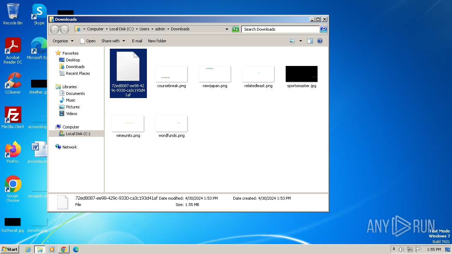Open the Share with dropdown

(x=113, y=41)
